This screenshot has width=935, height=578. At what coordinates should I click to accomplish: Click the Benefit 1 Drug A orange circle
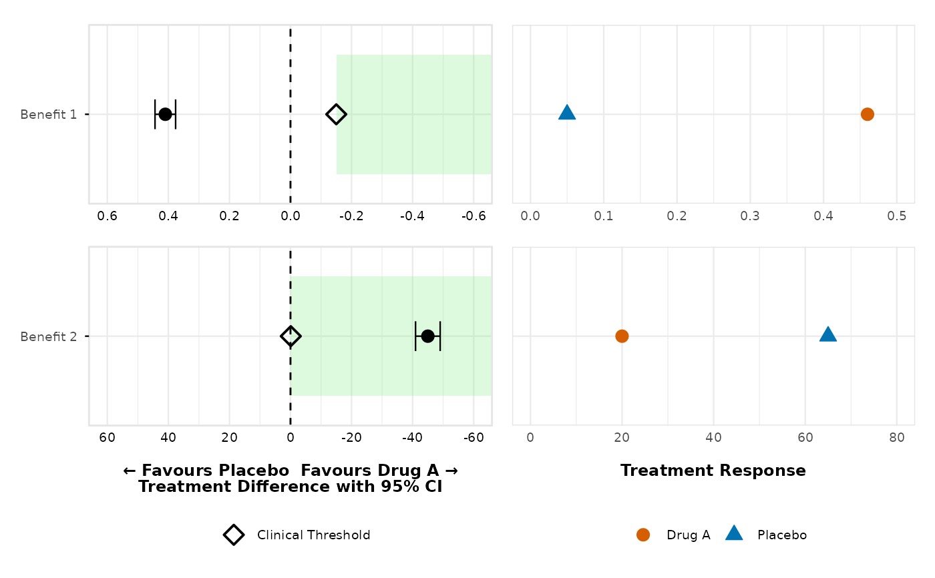click(x=867, y=114)
